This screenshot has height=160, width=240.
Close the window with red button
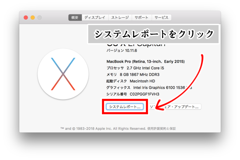click(26, 18)
